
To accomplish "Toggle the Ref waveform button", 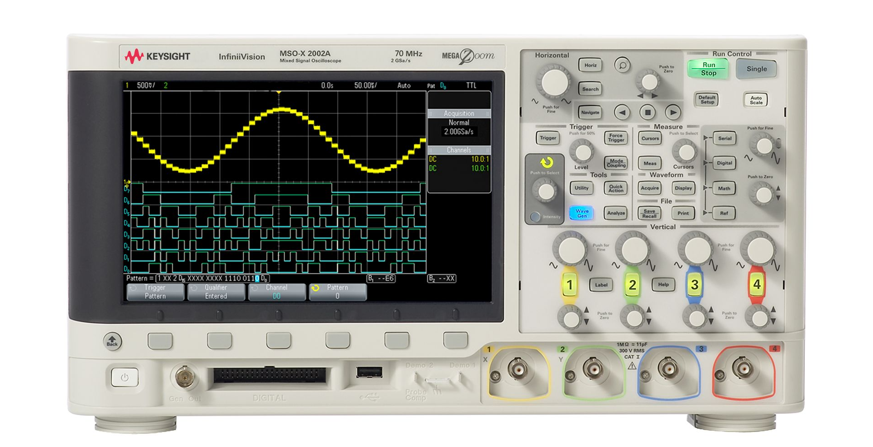I will tap(724, 213).
